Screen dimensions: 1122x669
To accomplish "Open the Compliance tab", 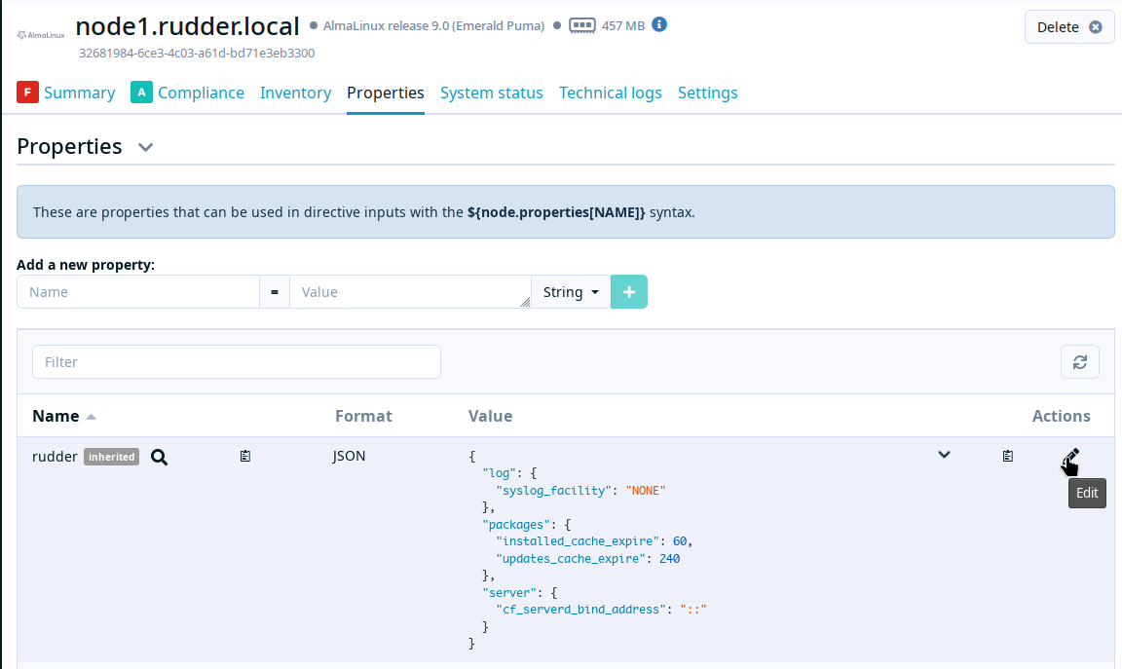I will pyautogui.click(x=201, y=93).
